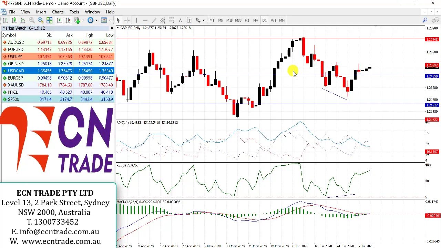Select the vertical line tool
Image resolution: width=441 pixels, height=248 pixels.
click(136, 20)
